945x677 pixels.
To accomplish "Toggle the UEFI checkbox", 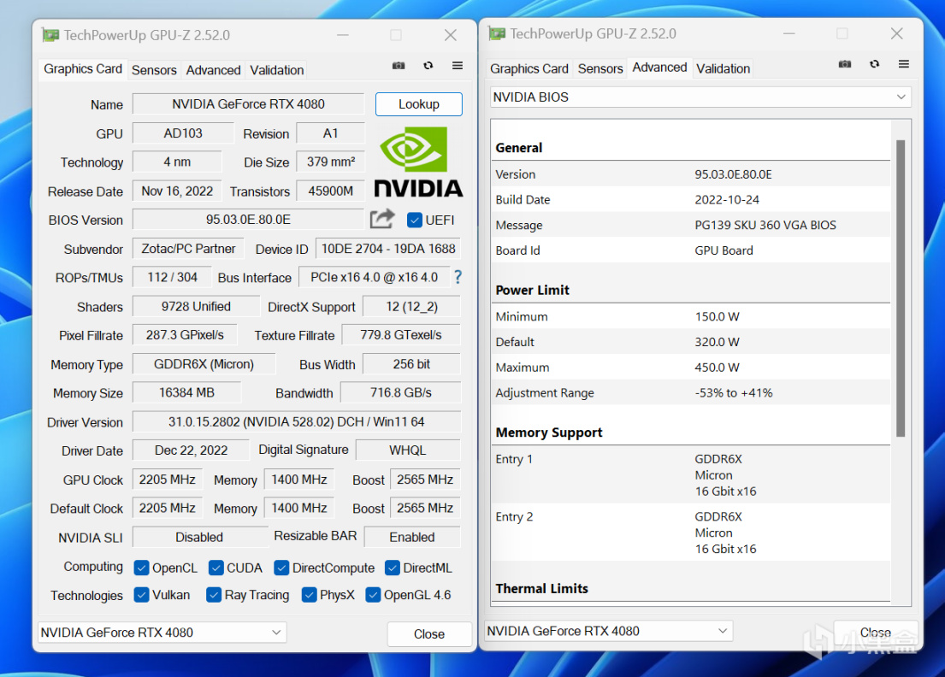I will (x=414, y=220).
